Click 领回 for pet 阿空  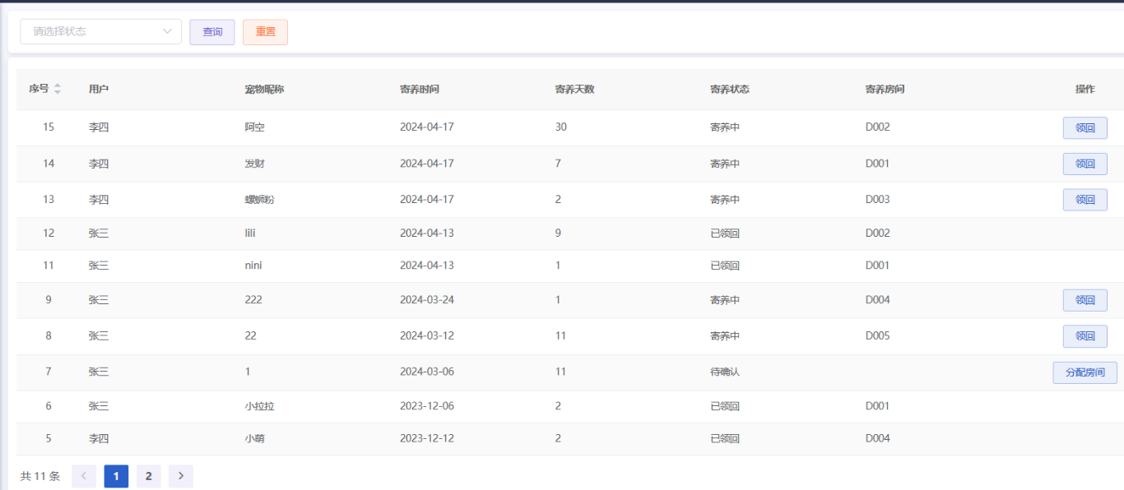click(1085, 128)
